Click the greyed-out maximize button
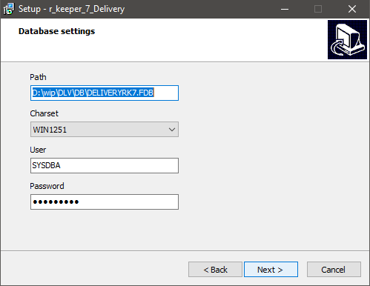The height and width of the screenshot is (286, 370). pos(318,9)
